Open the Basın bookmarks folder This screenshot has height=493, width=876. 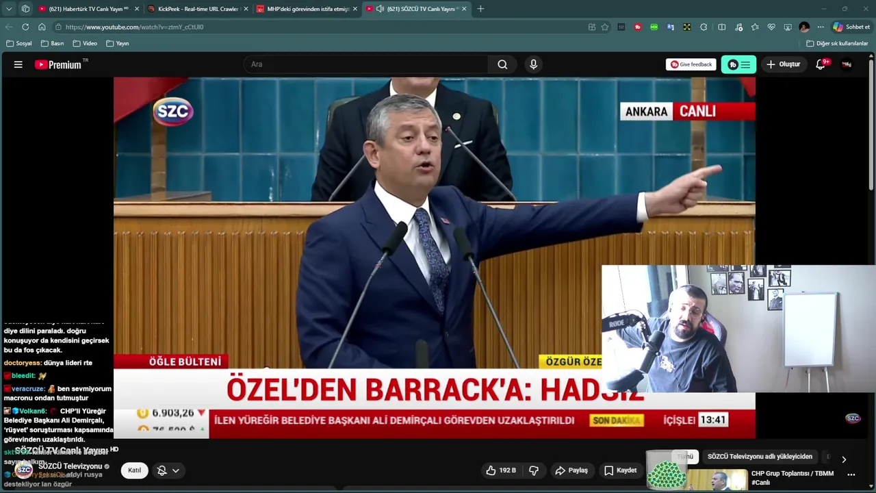52,43
